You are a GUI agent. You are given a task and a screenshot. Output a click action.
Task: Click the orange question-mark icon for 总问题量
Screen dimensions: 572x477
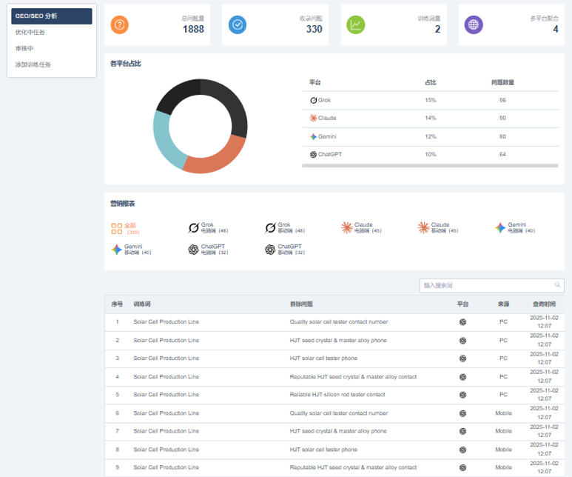[x=119, y=24]
